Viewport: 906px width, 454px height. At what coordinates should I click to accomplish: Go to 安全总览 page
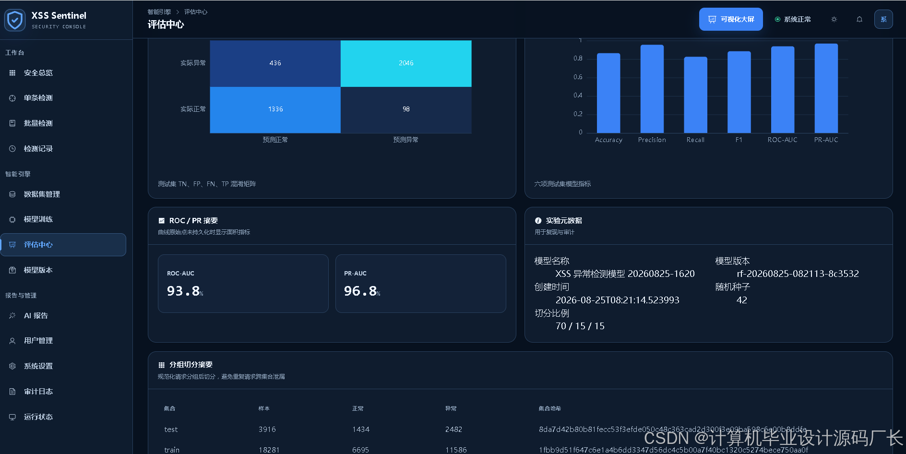click(63, 73)
